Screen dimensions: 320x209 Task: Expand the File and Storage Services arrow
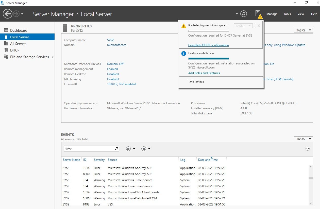[x=53, y=57]
